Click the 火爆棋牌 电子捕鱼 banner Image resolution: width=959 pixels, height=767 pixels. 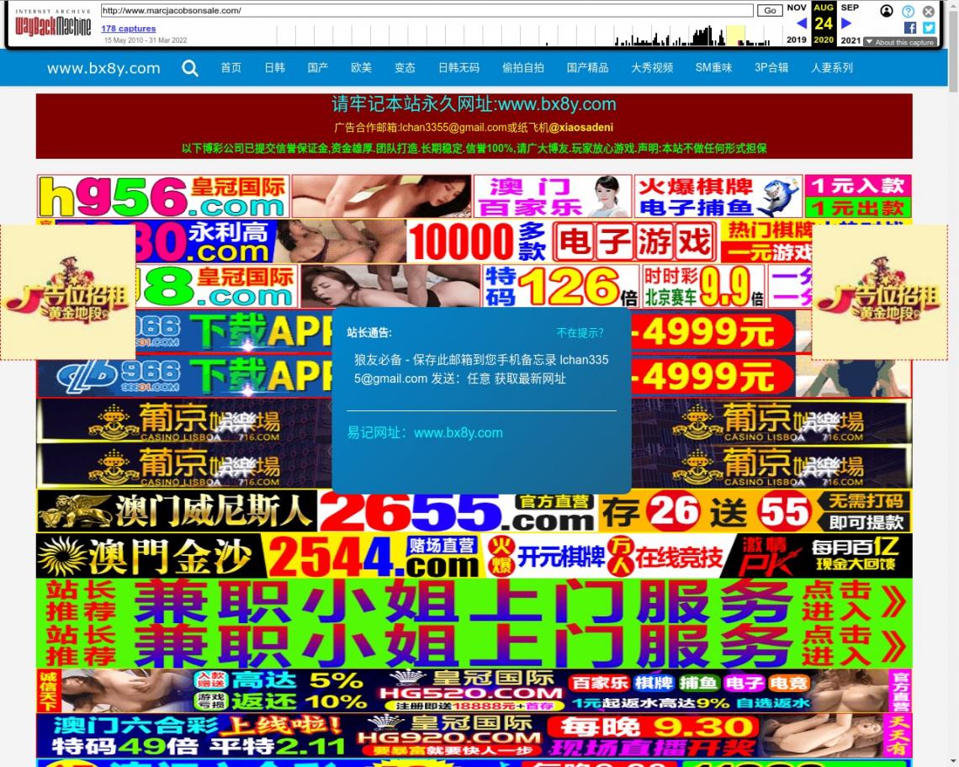(718, 196)
